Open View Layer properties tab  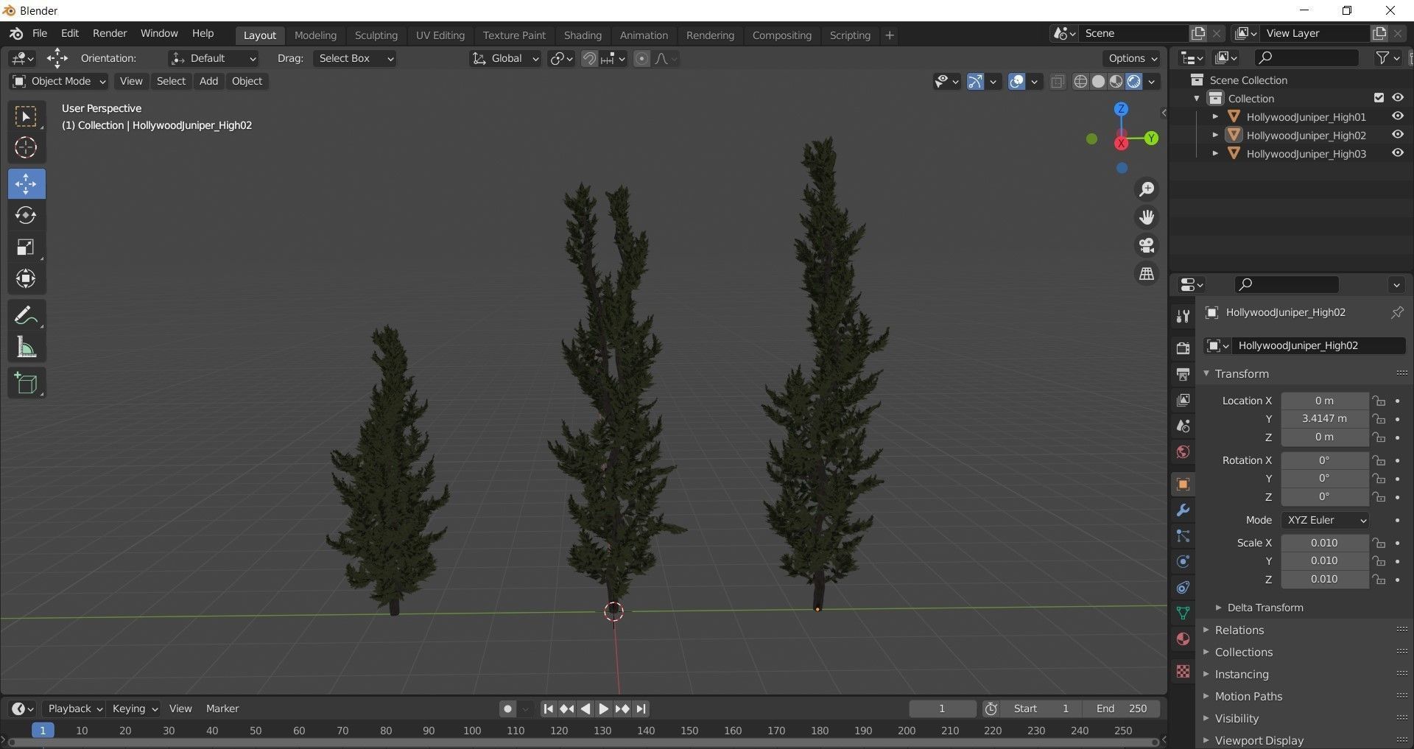pos(1183,400)
